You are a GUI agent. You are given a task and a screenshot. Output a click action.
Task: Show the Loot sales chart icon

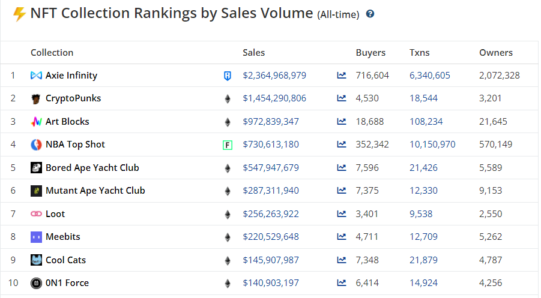[x=342, y=214]
